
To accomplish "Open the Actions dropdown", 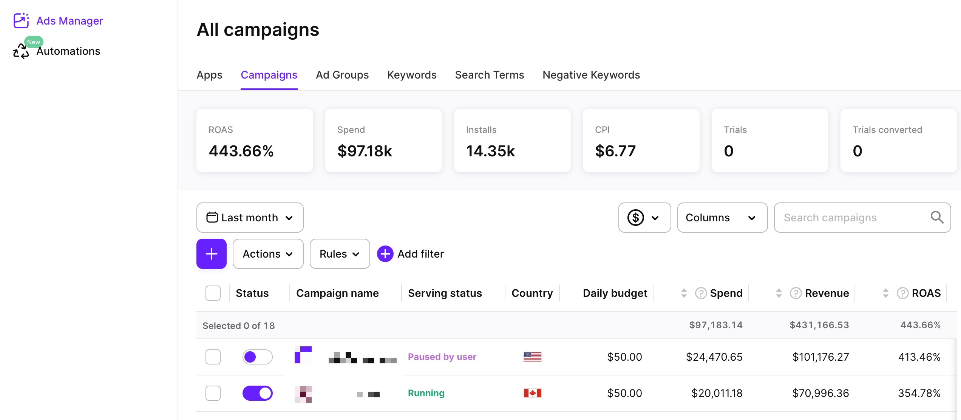I will point(268,253).
